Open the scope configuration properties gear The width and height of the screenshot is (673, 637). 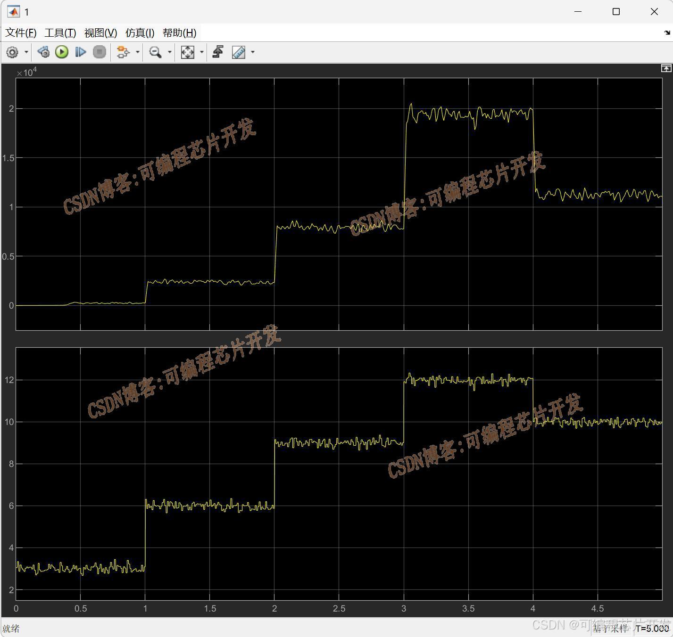click(x=12, y=52)
